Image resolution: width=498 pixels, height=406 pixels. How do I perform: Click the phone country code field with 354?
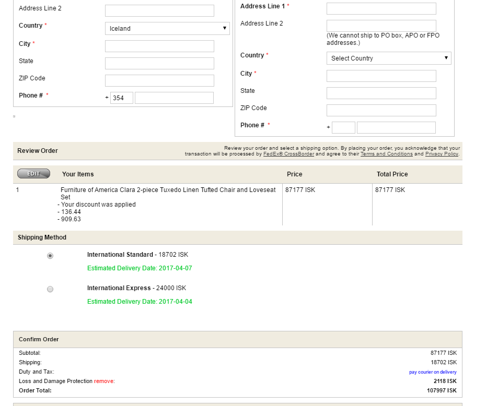pyautogui.click(x=122, y=98)
